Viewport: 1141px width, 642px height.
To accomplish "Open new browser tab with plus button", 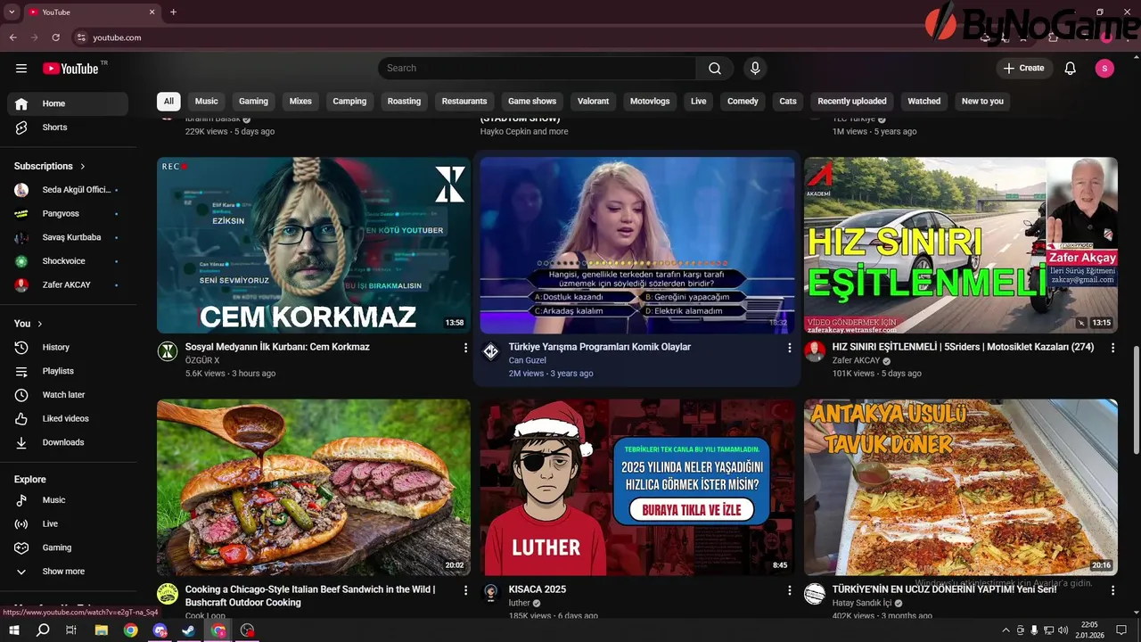I will (x=173, y=12).
